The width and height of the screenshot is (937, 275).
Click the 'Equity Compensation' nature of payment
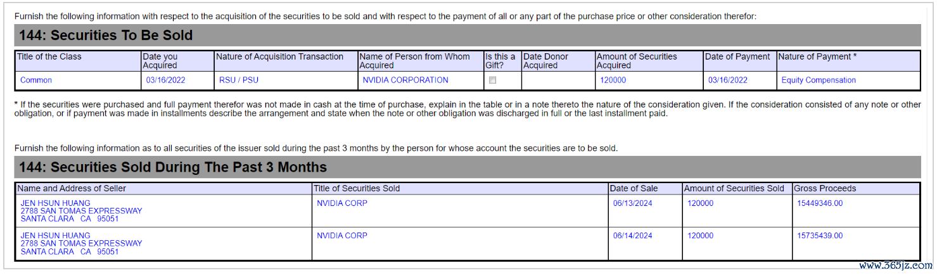click(x=819, y=80)
